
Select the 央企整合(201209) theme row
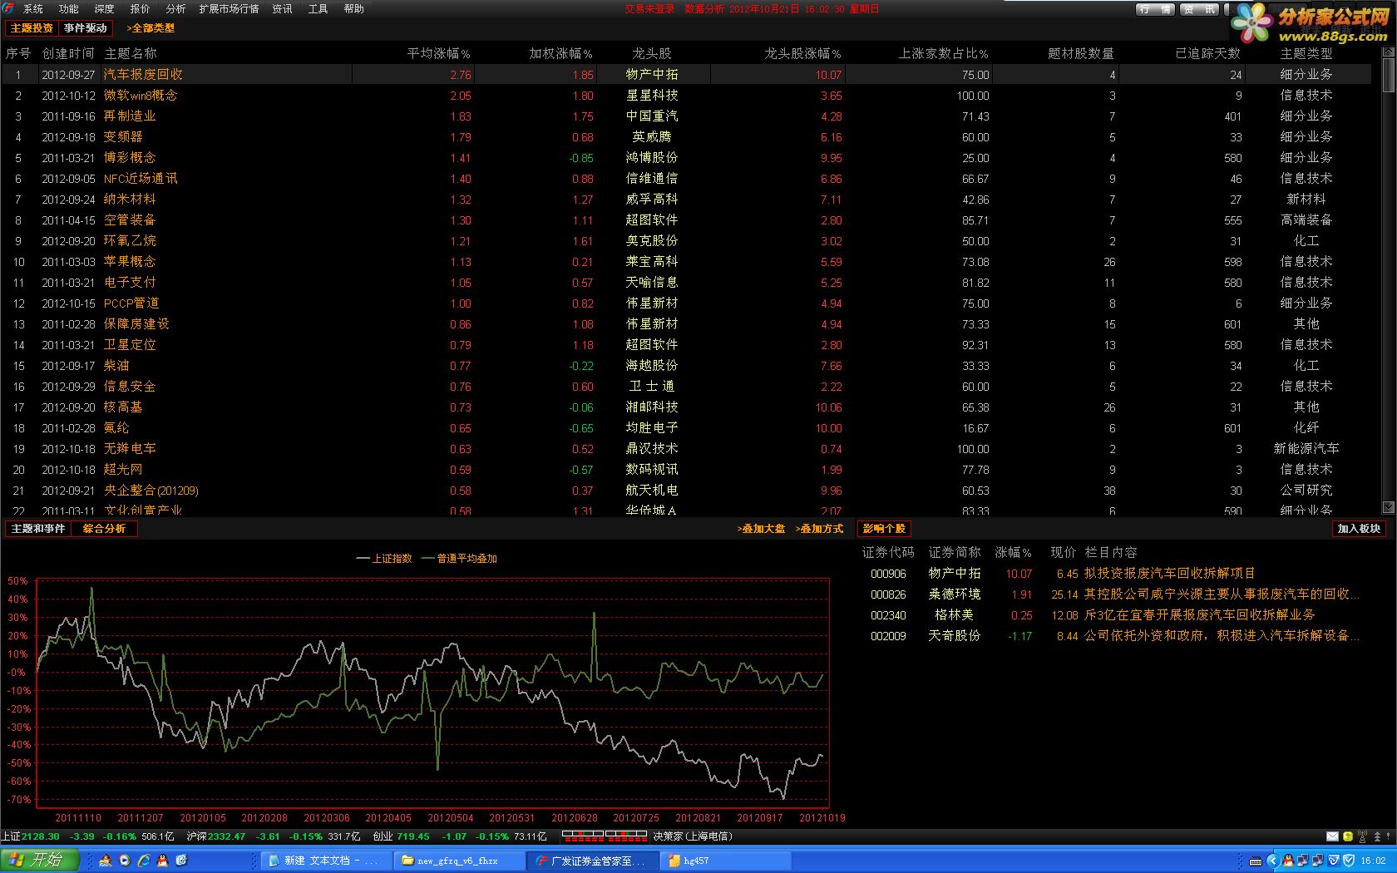(x=687, y=491)
